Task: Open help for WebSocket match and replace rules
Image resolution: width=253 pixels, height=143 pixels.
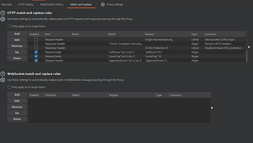Action: point(3,74)
